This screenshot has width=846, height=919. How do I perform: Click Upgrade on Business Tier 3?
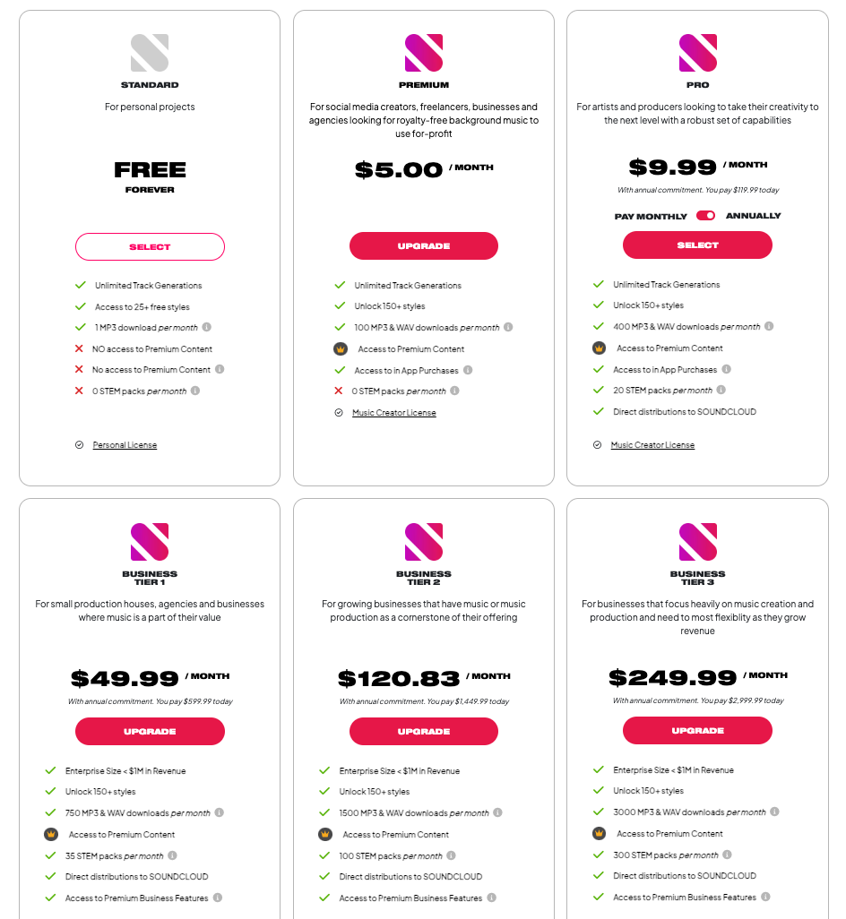[697, 730]
